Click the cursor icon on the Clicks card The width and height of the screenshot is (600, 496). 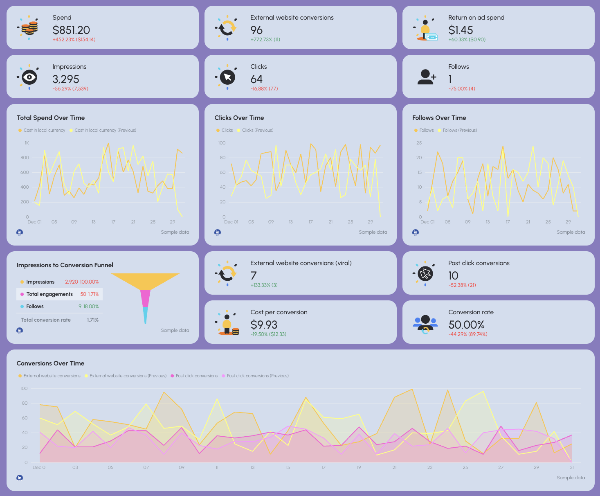click(226, 77)
